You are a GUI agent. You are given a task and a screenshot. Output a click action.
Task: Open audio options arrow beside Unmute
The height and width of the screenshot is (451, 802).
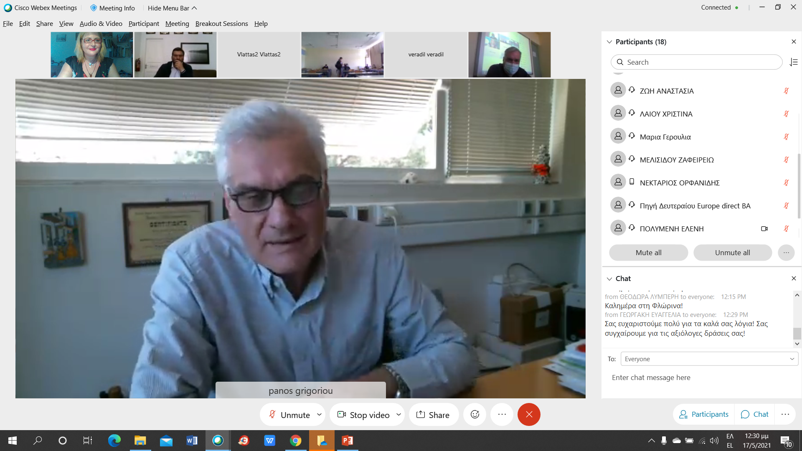pos(319,415)
